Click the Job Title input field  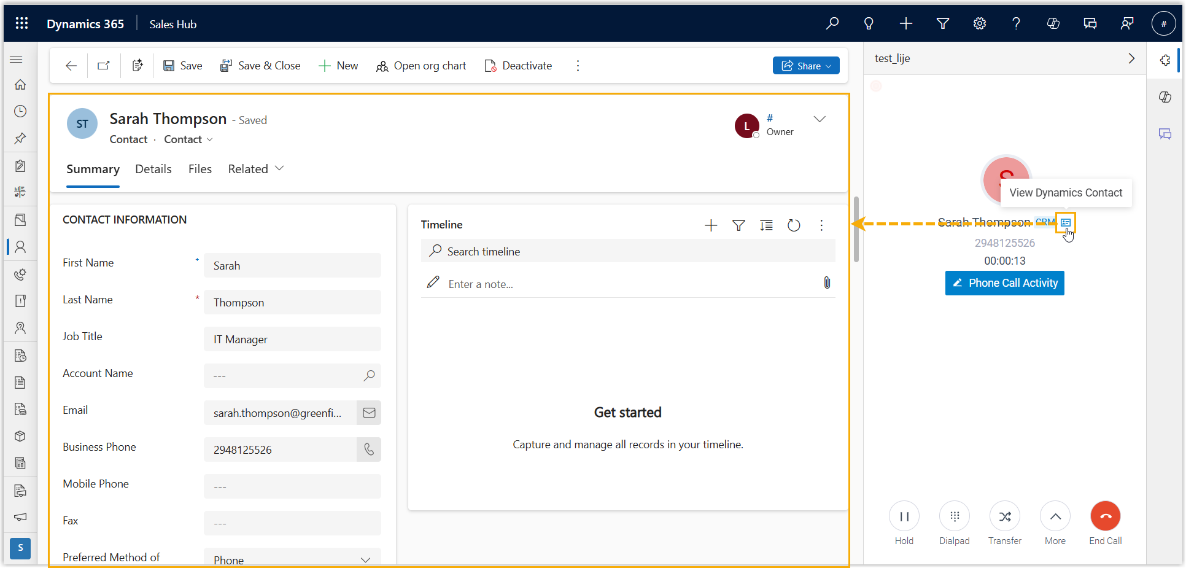coord(292,339)
